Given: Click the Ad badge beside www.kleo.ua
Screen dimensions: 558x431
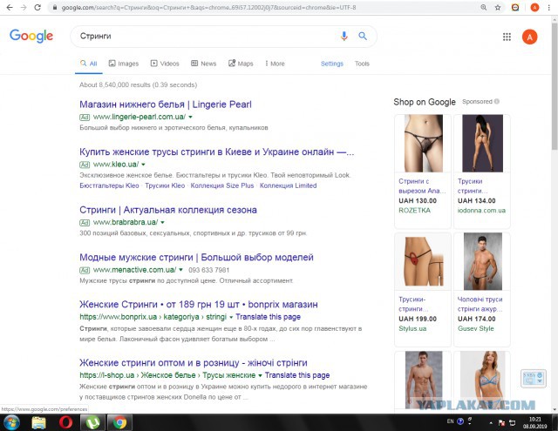Looking at the screenshot, I should point(85,165).
